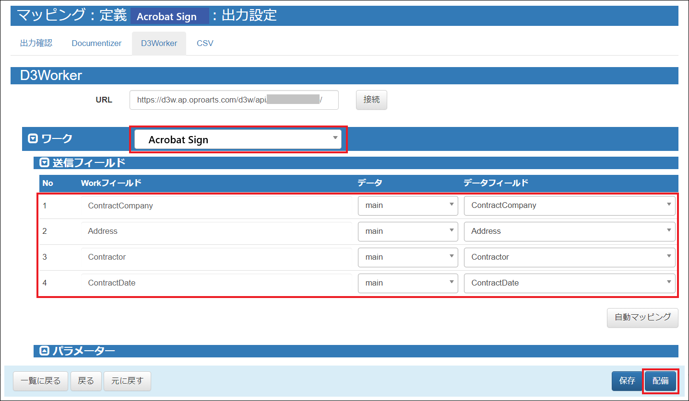
Task: Click the 自動マッピング button
Action: pos(642,318)
